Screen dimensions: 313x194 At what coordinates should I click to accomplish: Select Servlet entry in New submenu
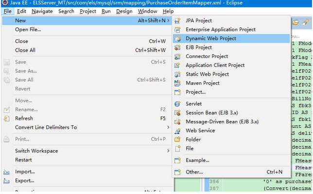pyautogui.click(x=231, y=104)
